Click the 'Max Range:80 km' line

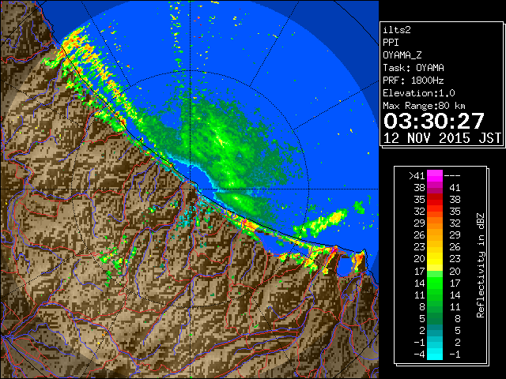[x=424, y=106]
